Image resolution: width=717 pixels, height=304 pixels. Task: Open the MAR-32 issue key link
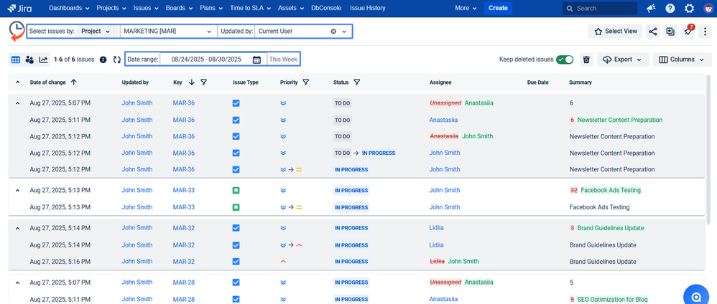(184, 228)
